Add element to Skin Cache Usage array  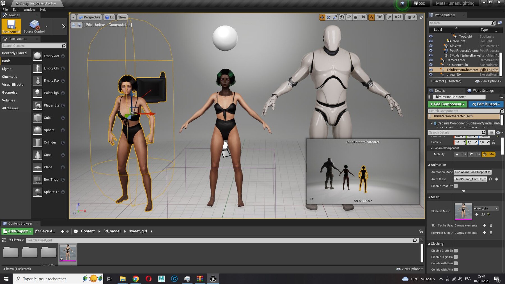pyautogui.click(x=485, y=225)
